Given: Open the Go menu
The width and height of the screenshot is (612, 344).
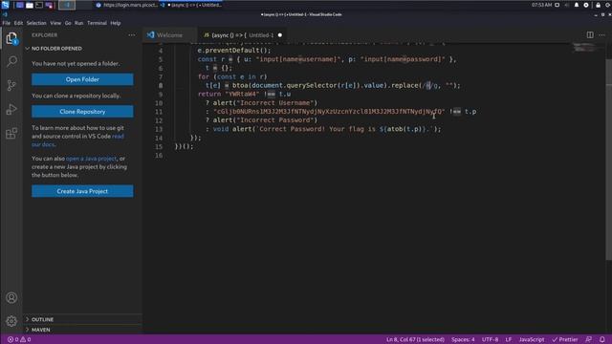Looking at the screenshot, I should 68,23.
